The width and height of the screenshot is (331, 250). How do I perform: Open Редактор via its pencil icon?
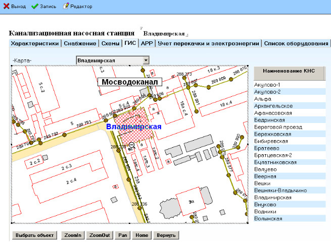click(66, 6)
